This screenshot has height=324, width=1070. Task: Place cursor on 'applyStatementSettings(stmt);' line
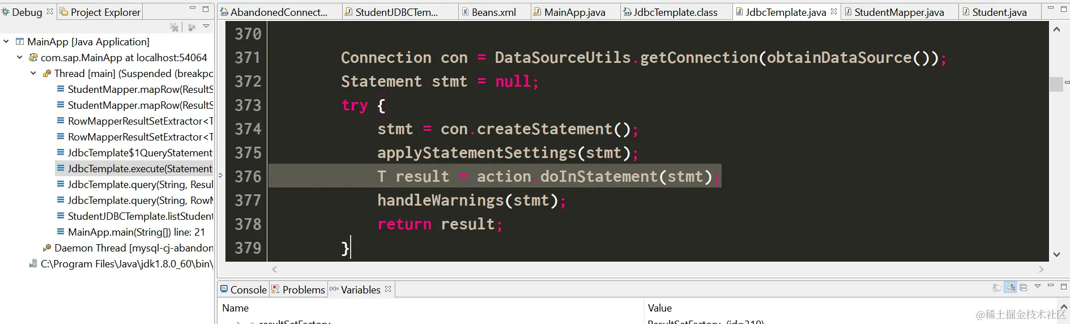(508, 153)
